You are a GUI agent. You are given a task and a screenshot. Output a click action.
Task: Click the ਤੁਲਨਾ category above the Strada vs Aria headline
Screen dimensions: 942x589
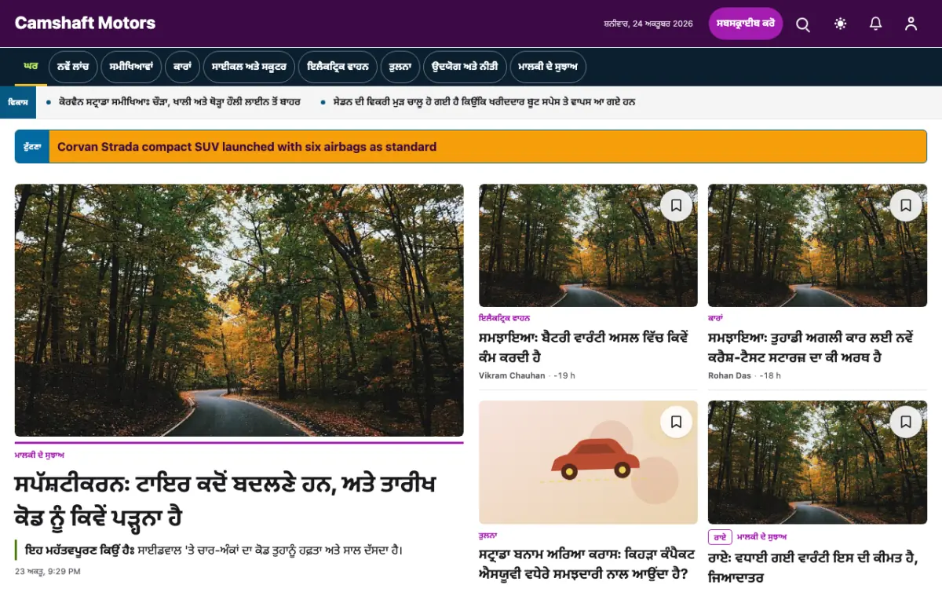click(x=487, y=535)
